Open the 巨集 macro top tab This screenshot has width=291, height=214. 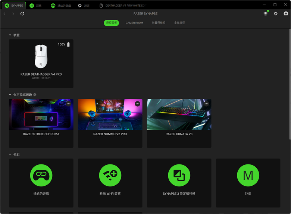(36, 6)
